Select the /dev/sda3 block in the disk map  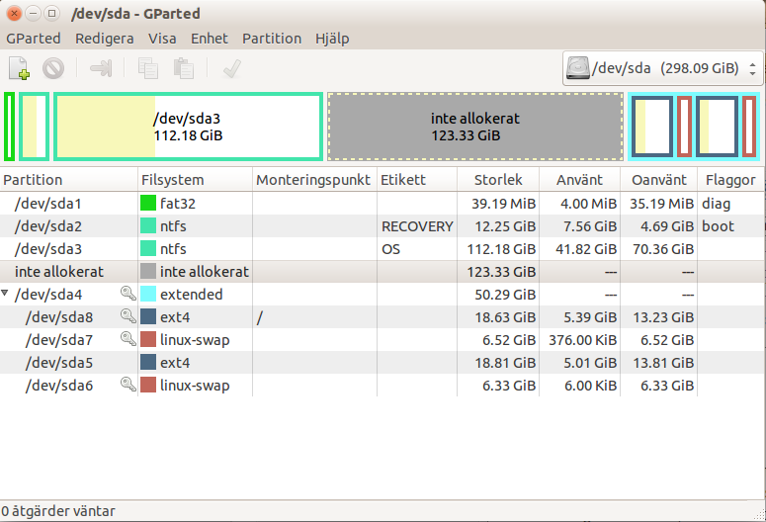(188, 127)
